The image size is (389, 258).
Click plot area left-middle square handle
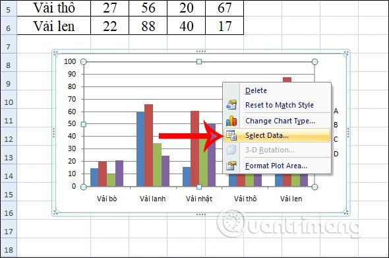click(x=84, y=124)
